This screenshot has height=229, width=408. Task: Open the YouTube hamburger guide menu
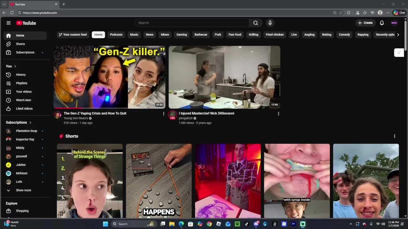pyautogui.click(x=9, y=23)
